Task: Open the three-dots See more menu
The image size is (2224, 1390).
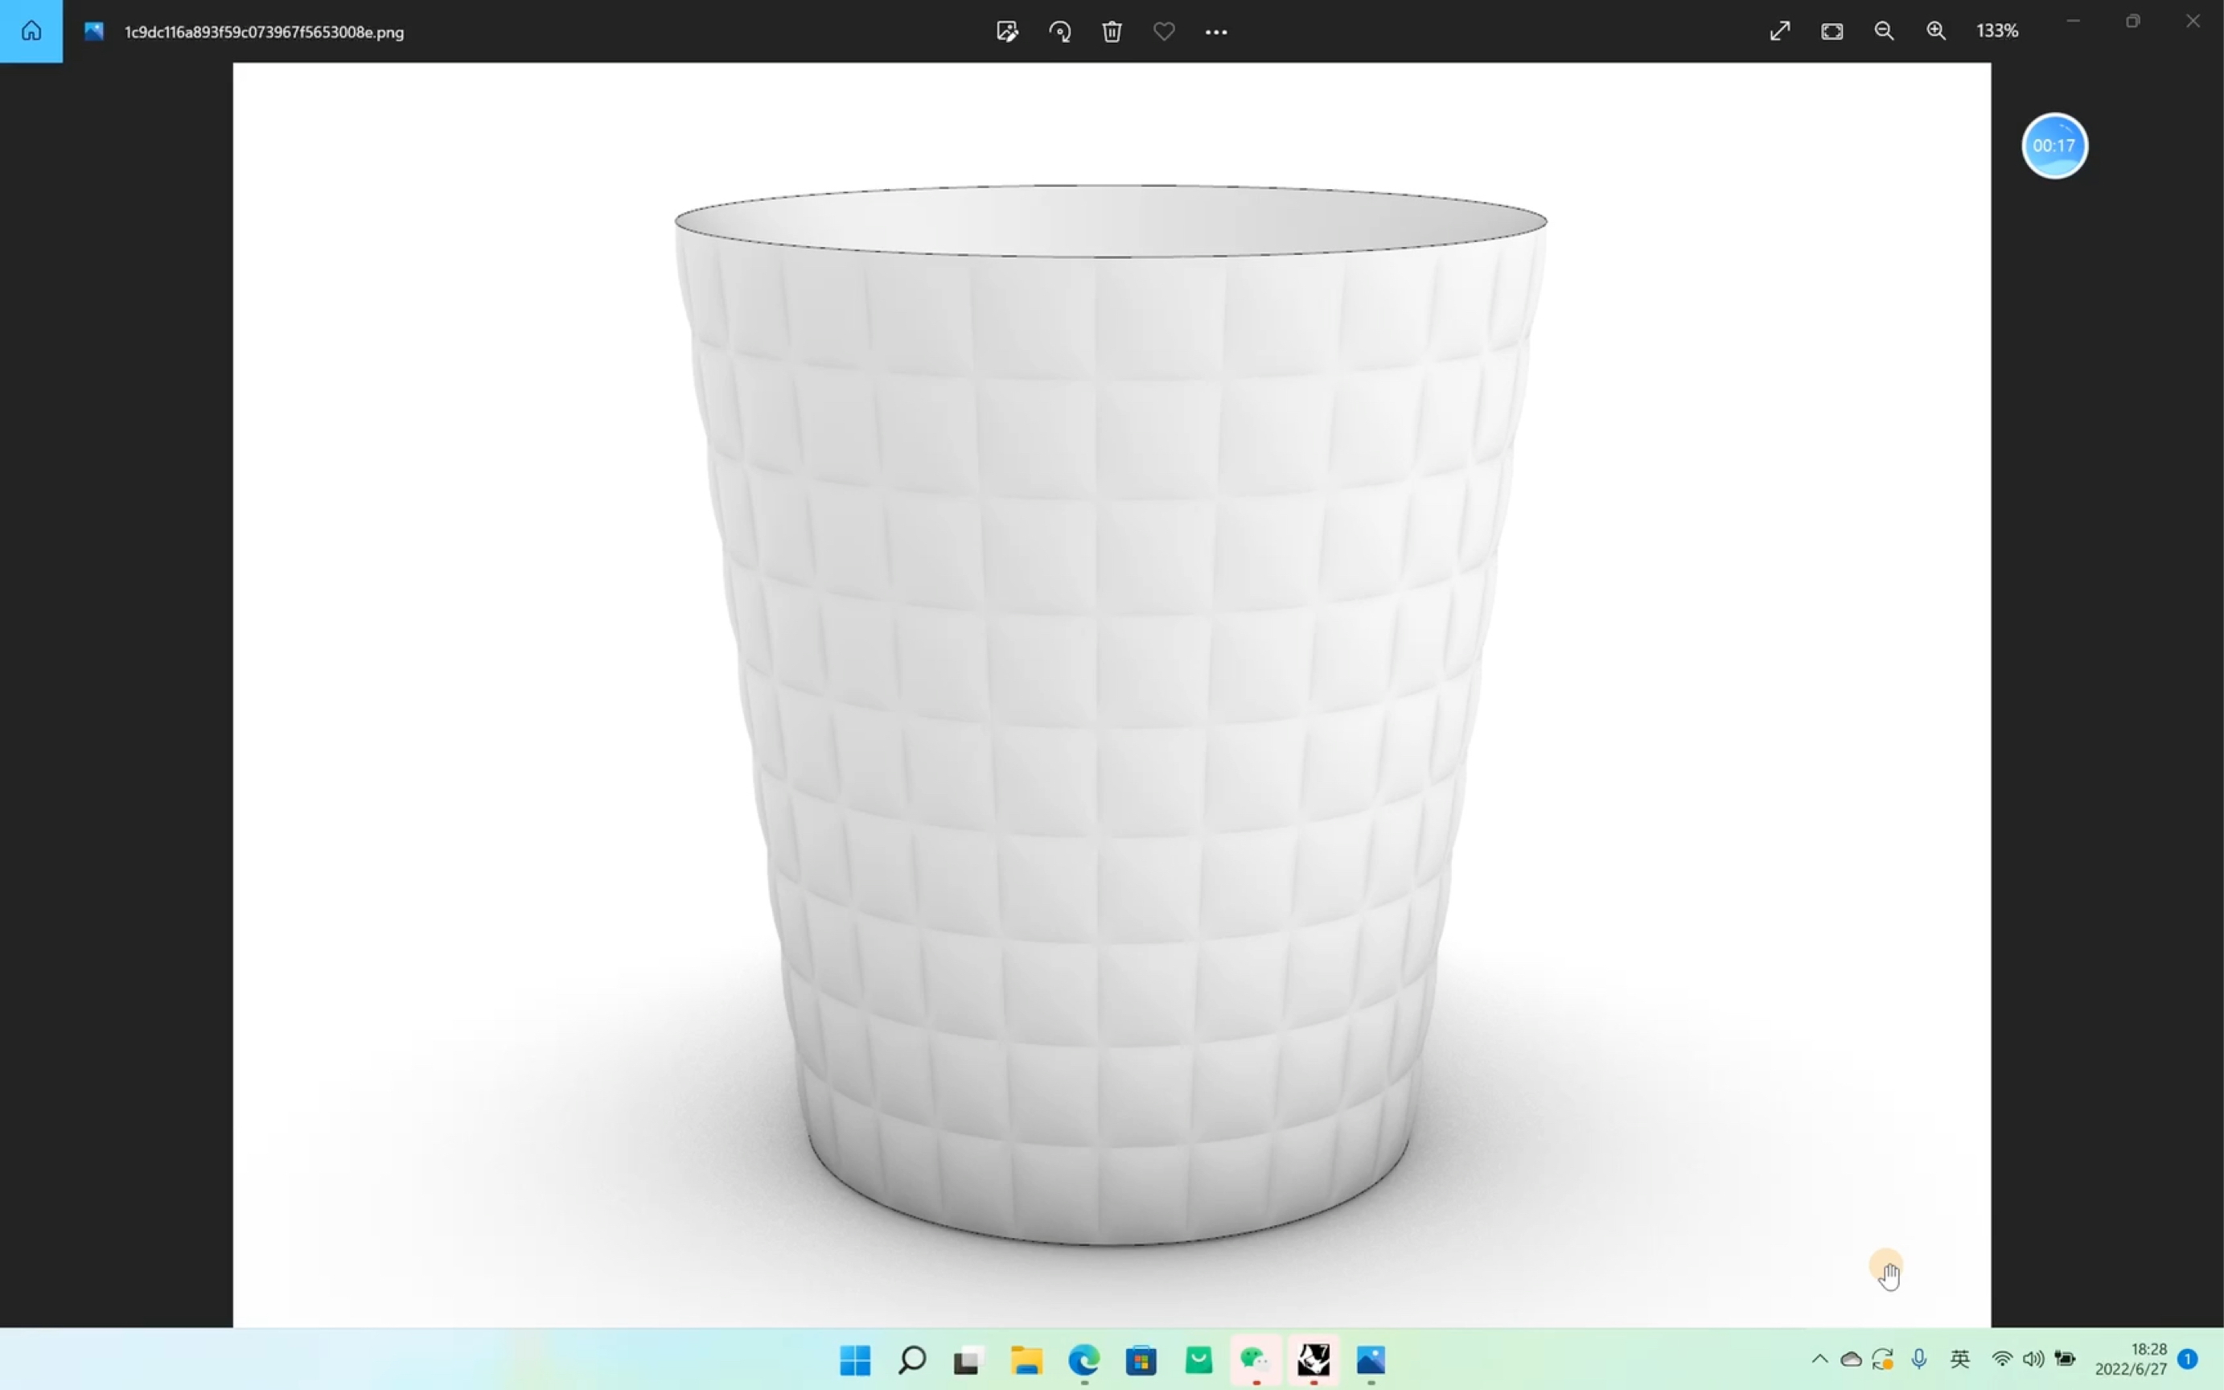Action: tap(1216, 31)
